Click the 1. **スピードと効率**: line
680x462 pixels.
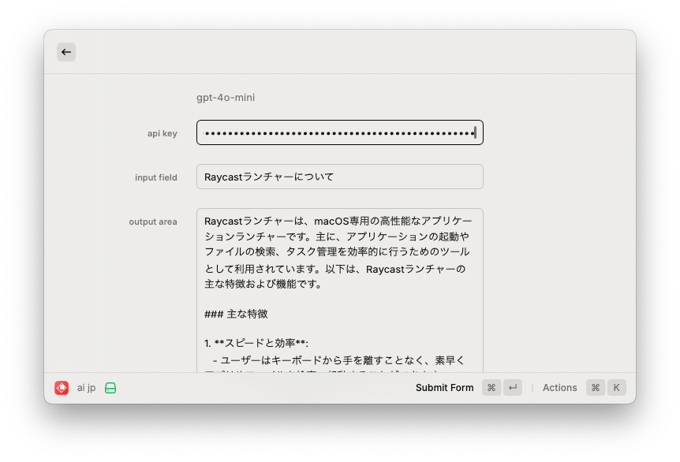[256, 343]
